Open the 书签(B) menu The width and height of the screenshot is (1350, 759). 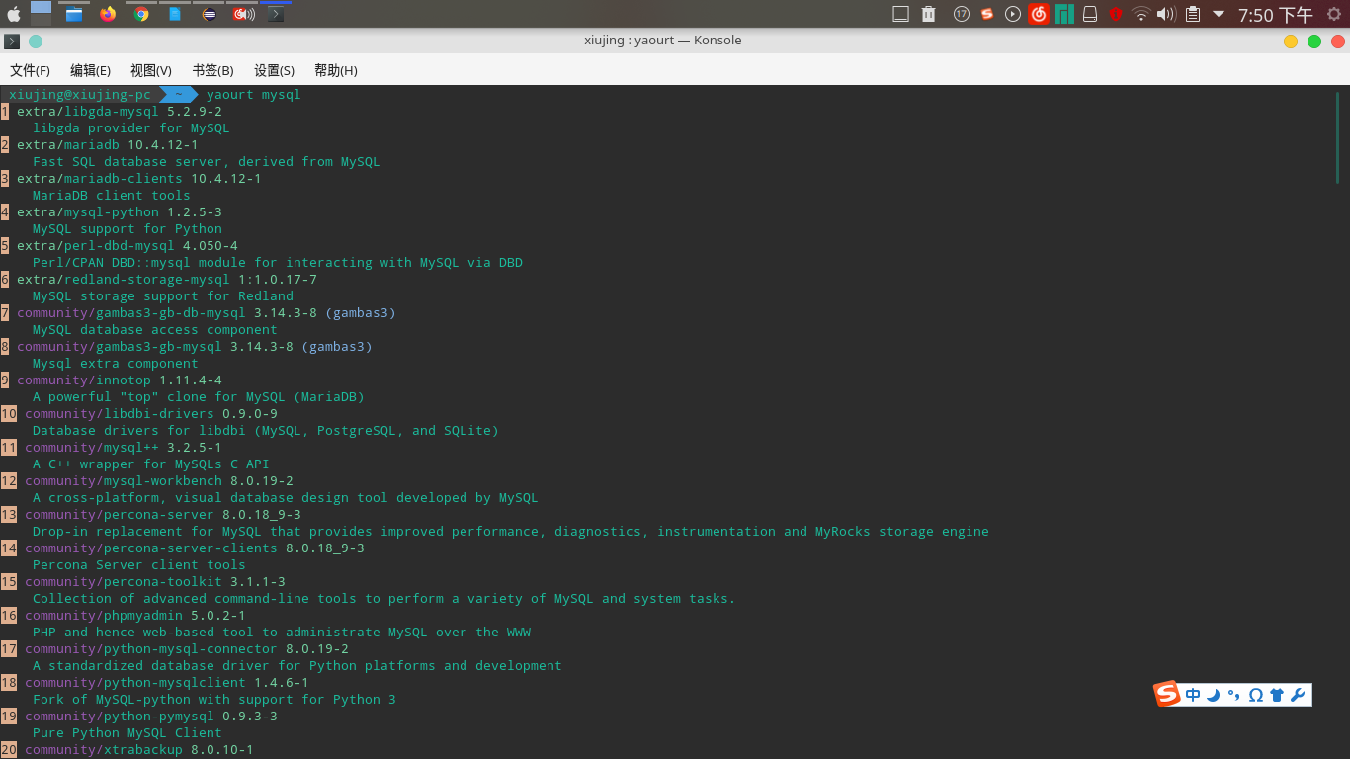[x=212, y=70]
